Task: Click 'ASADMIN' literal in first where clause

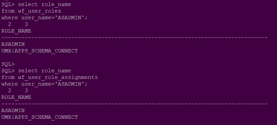Action: (x=71, y=18)
